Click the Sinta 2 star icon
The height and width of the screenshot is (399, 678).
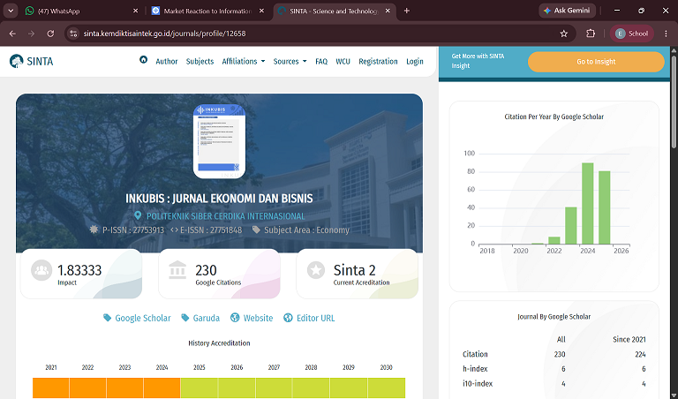[x=316, y=270]
